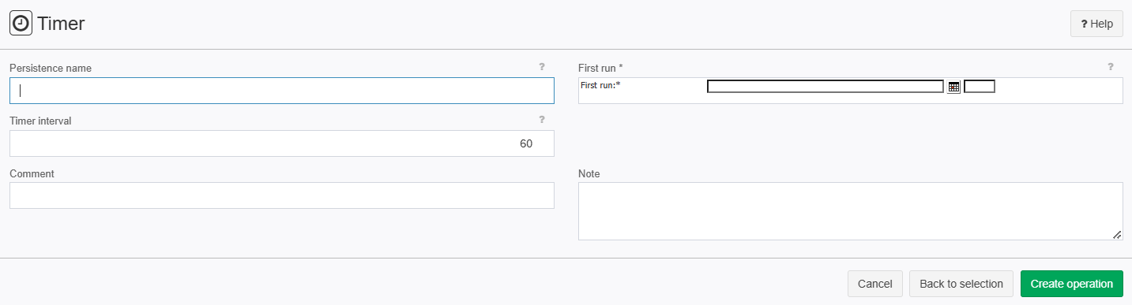Show help for Timer interval question mark
Image resolution: width=1132 pixels, height=305 pixels.
tap(542, 120)
